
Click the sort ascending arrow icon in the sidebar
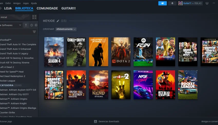click(x=26, y=25)
